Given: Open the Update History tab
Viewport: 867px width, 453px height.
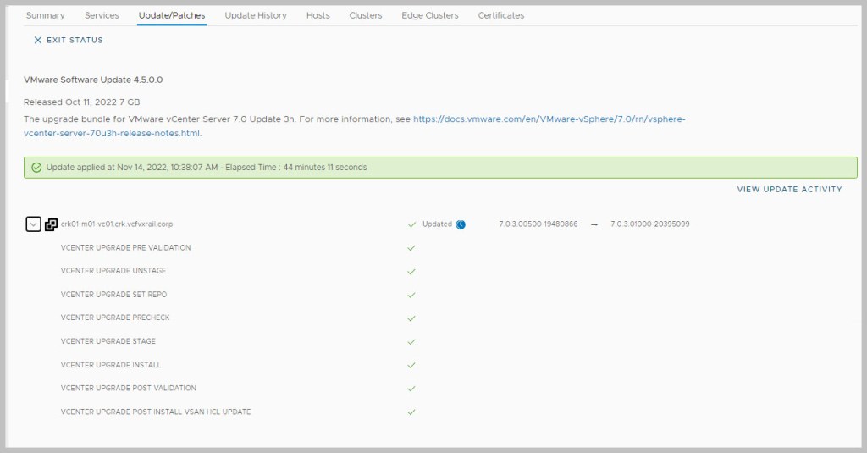Looking at the screenshot, I should click(x=256, y=15).
